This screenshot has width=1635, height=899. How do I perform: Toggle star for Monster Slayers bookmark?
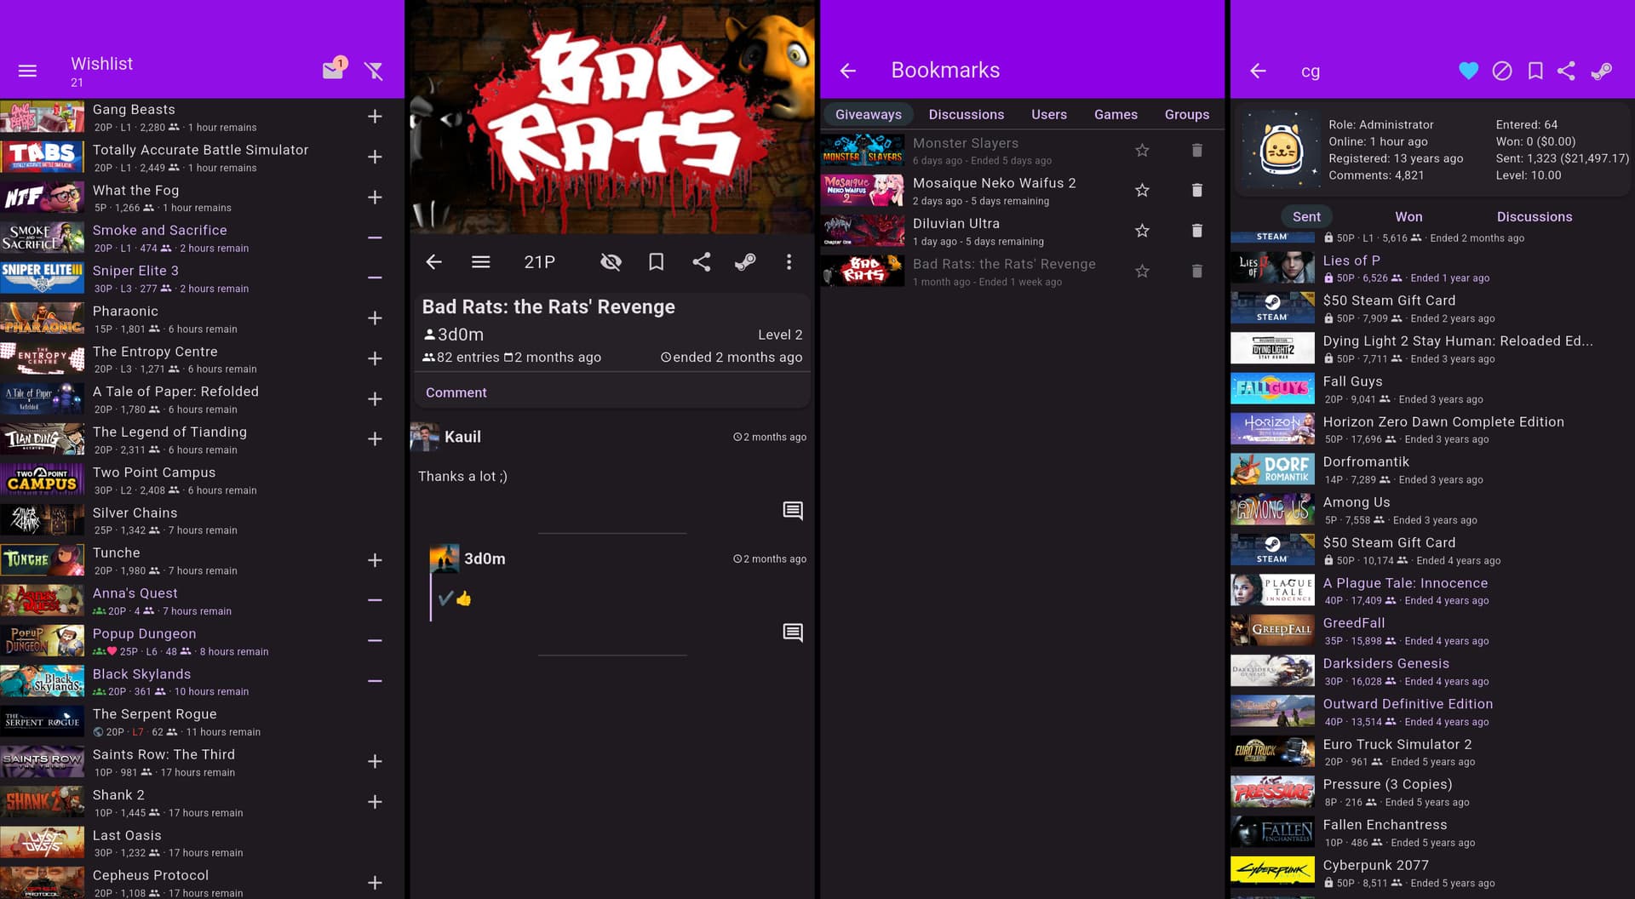pos(1143,151)
